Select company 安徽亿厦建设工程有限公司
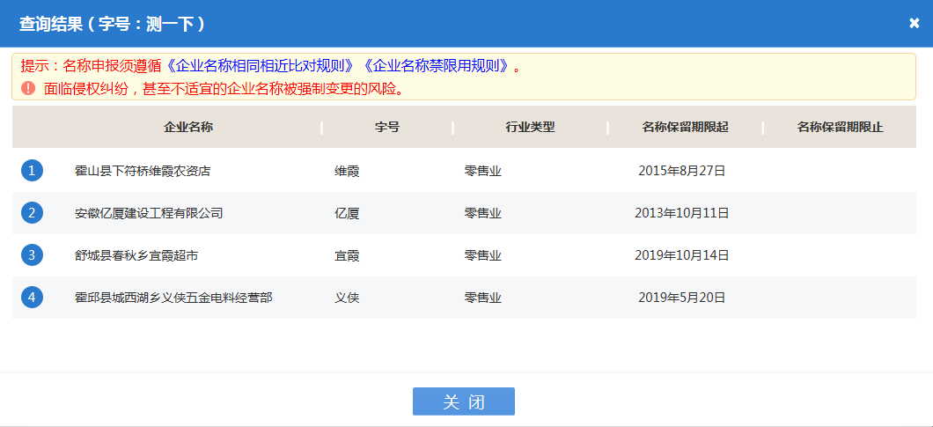This screenshot has height=427, width=933. click(149, 213)
